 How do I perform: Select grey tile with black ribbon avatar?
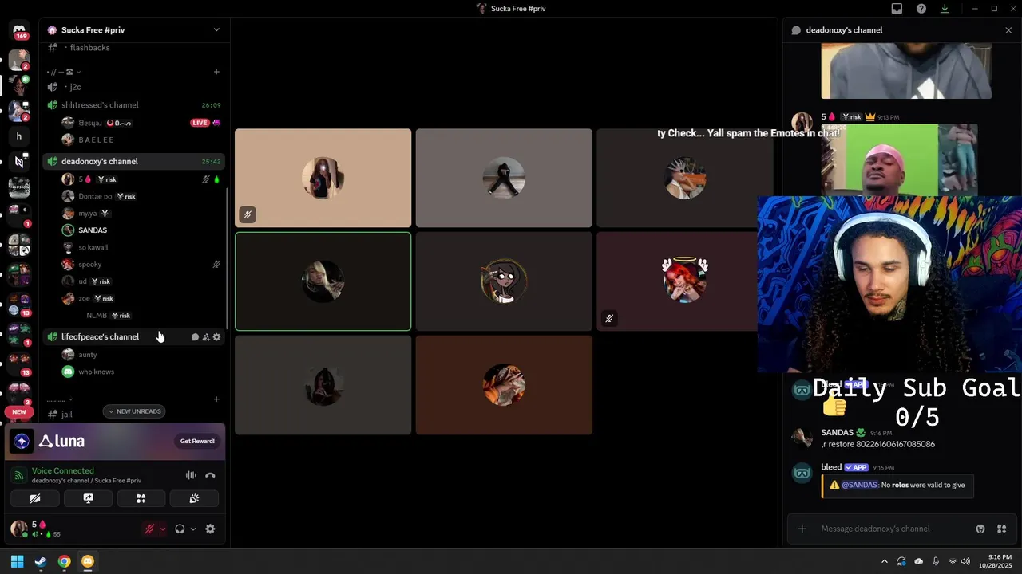[504, 178]
